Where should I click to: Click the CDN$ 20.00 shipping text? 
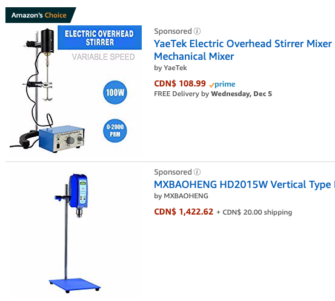pos(254,212)
